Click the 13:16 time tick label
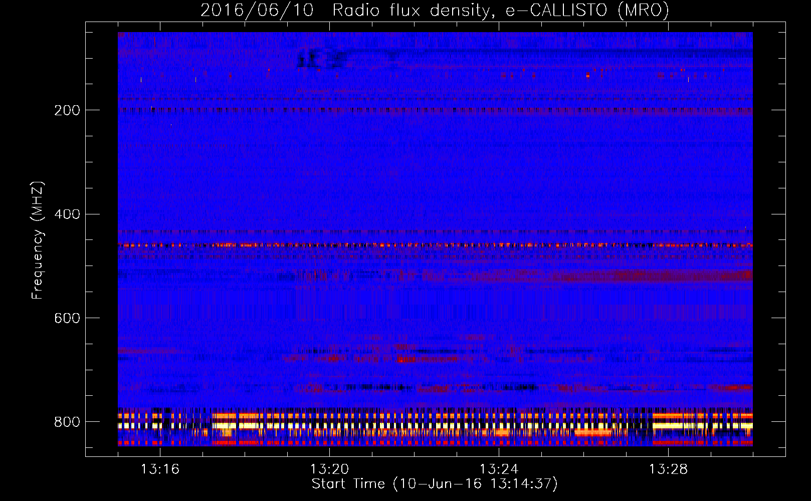811x501 pixels. pyautogui.click(x=160, y=469)
